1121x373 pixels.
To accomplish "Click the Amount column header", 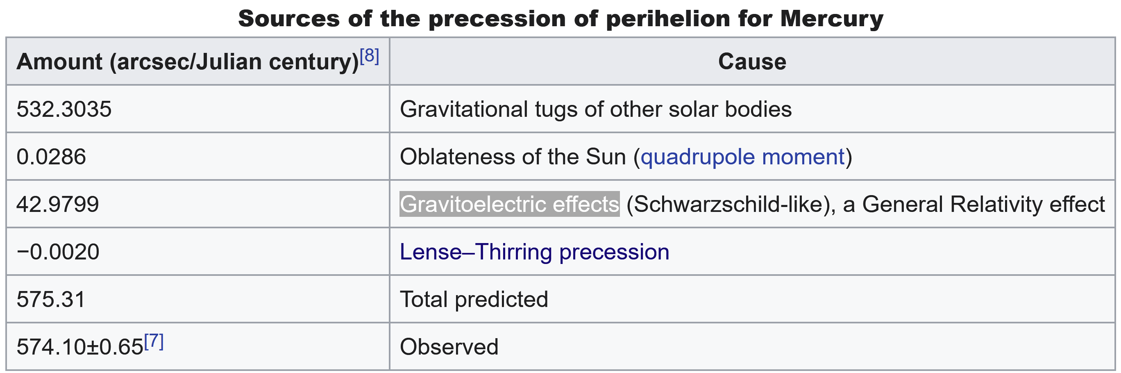I will [187, 62].
